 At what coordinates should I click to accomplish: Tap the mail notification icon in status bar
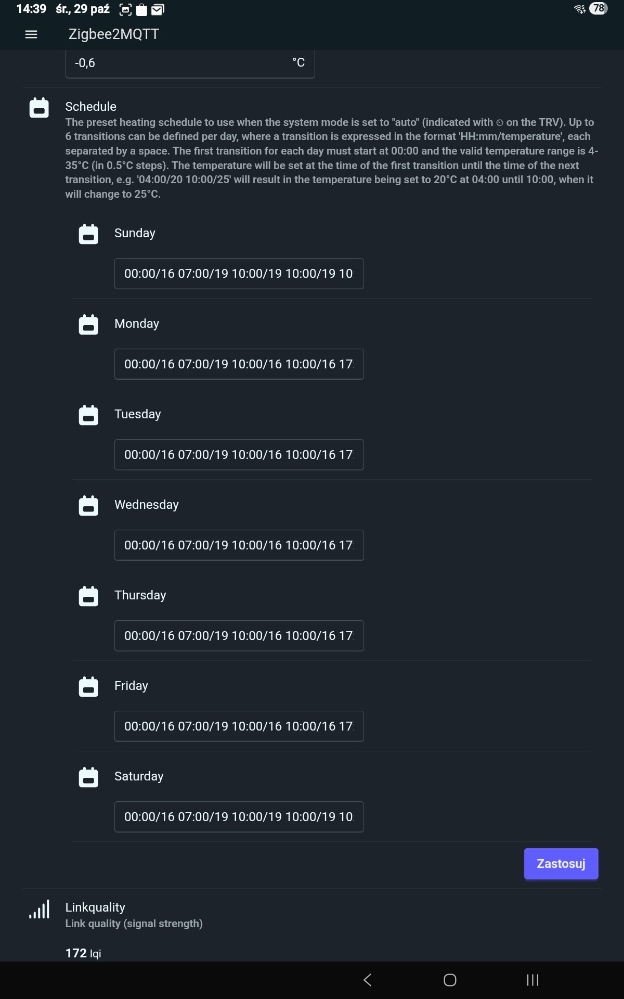[x=158, y=9]
